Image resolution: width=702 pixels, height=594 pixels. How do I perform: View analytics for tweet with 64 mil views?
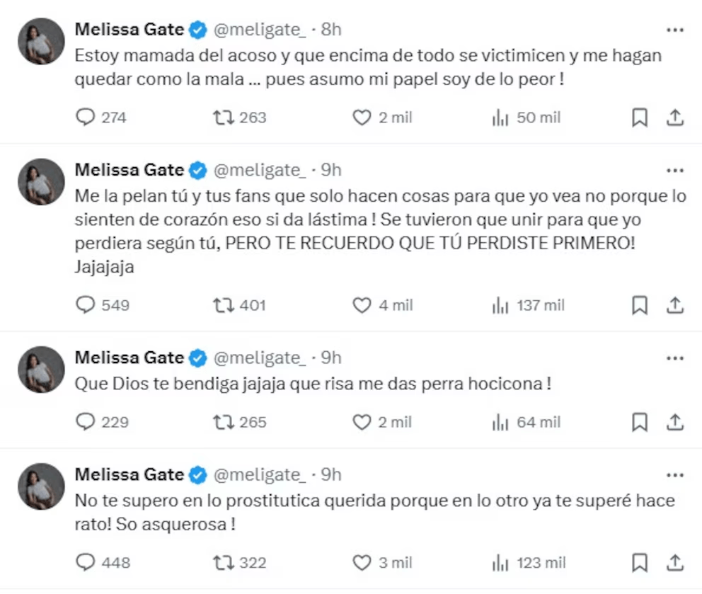500,423
